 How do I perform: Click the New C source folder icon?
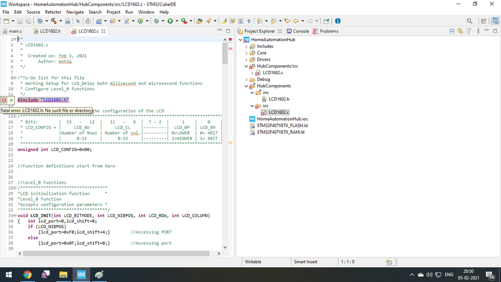point(112,21)
